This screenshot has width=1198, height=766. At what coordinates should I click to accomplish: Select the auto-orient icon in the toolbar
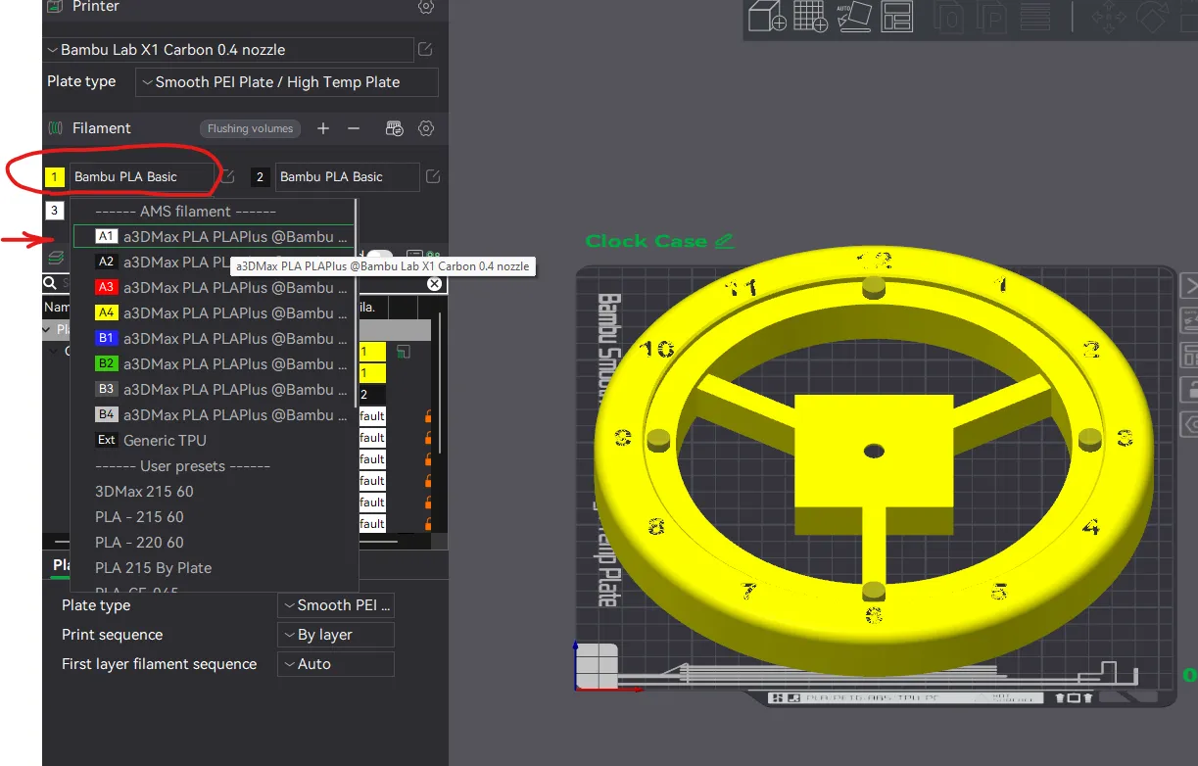[854, 15]
